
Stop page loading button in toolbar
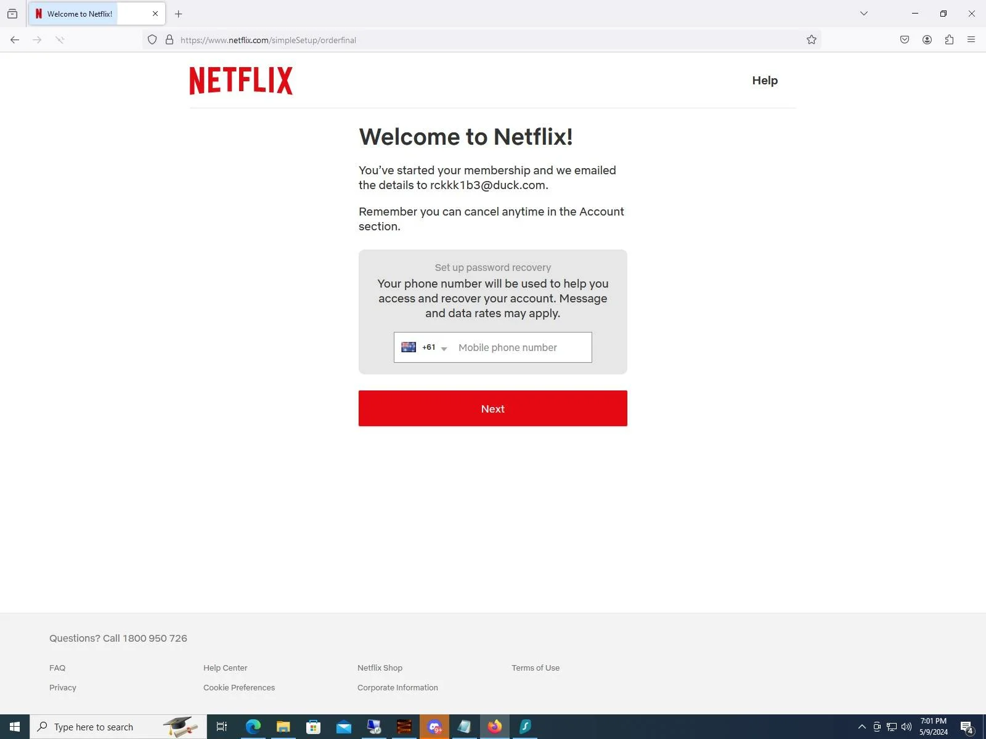[60, 40]
